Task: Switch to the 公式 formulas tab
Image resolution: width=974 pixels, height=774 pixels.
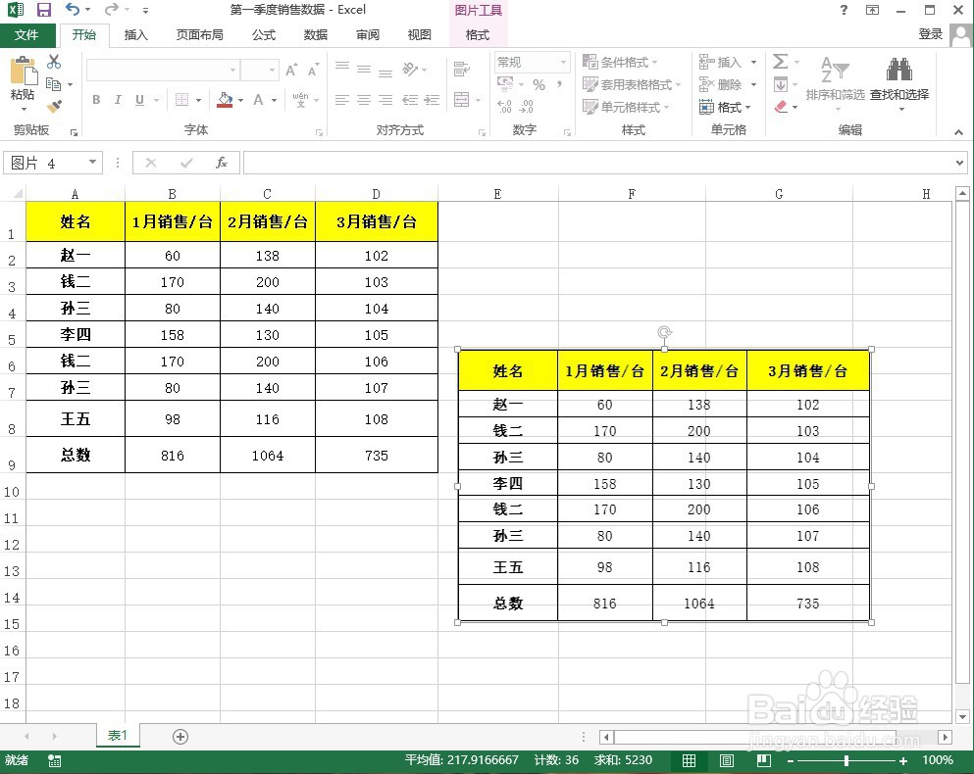Action: (x=264, y=34)
